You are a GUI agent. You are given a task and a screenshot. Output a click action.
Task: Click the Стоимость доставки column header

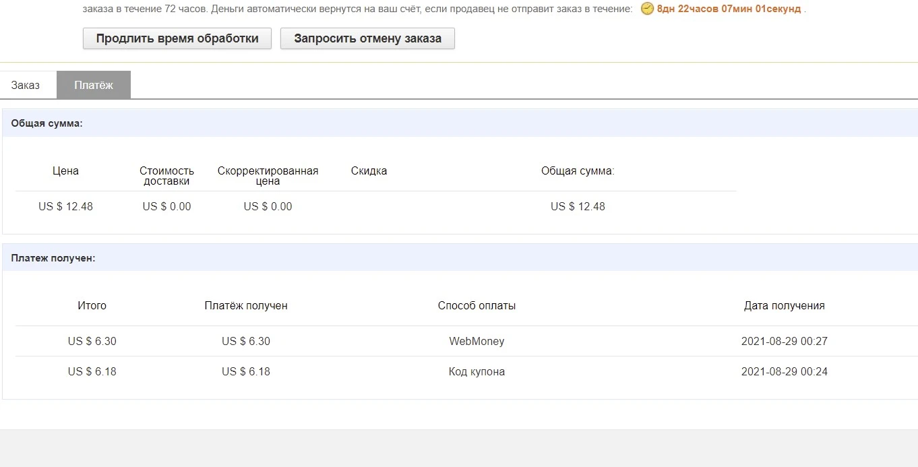coord(166,176)
